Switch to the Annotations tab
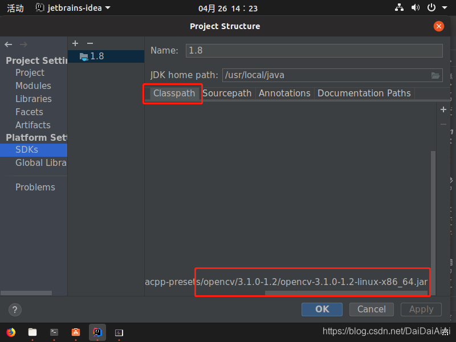Screen dimensions: 456x342 [x=284, y=93]
